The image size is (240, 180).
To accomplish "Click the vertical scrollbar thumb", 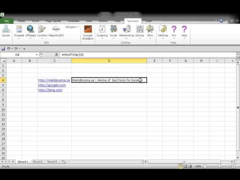I will [x=238, y=107].
